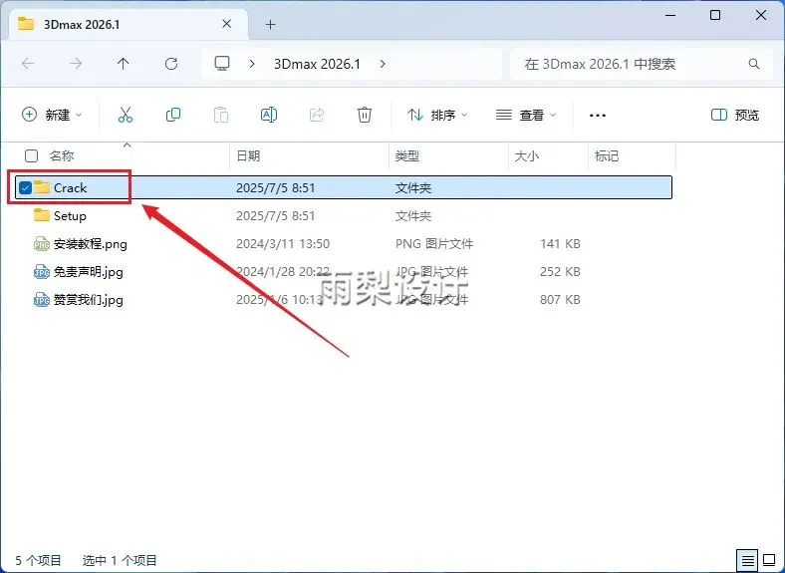Click the size value 807 KB
This screenshot has width=785, height=573.
click(x=560, y=300)
